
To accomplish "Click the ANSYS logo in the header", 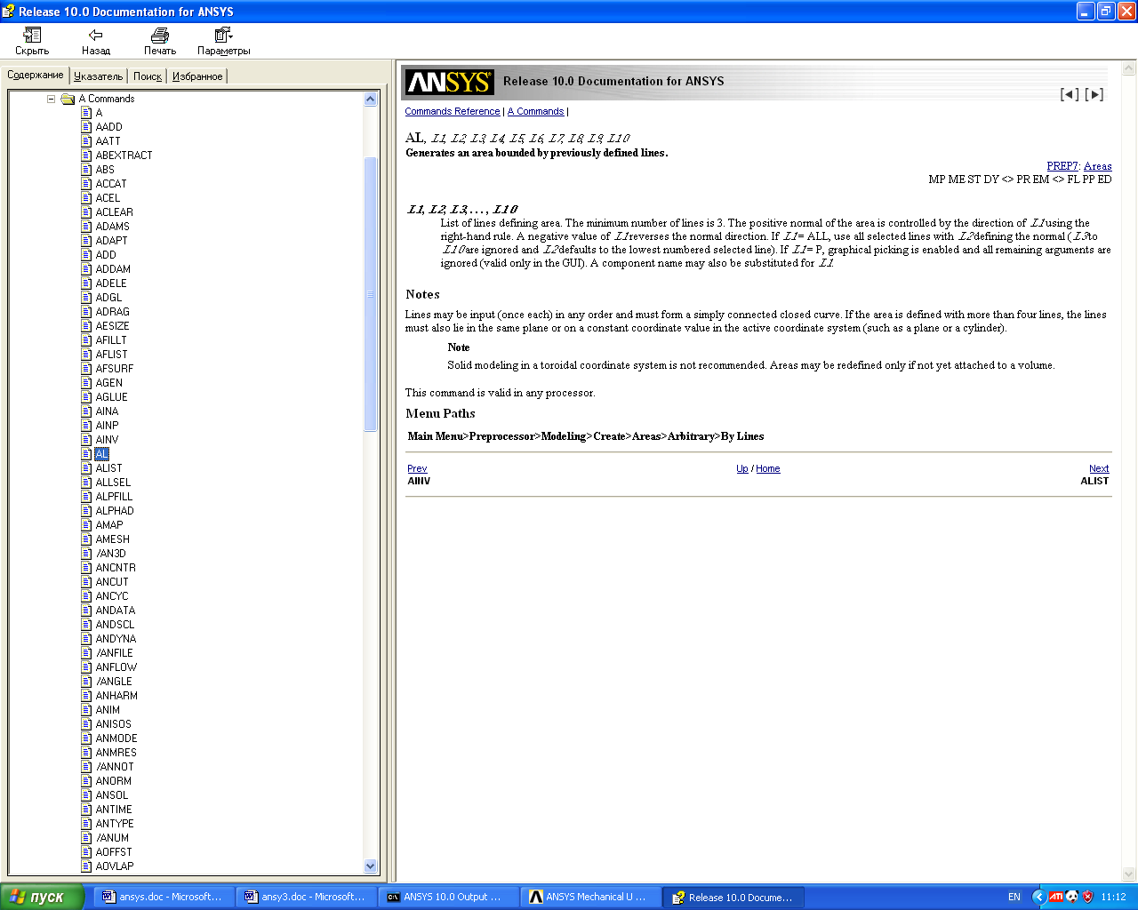I will [x=449, y=82].
